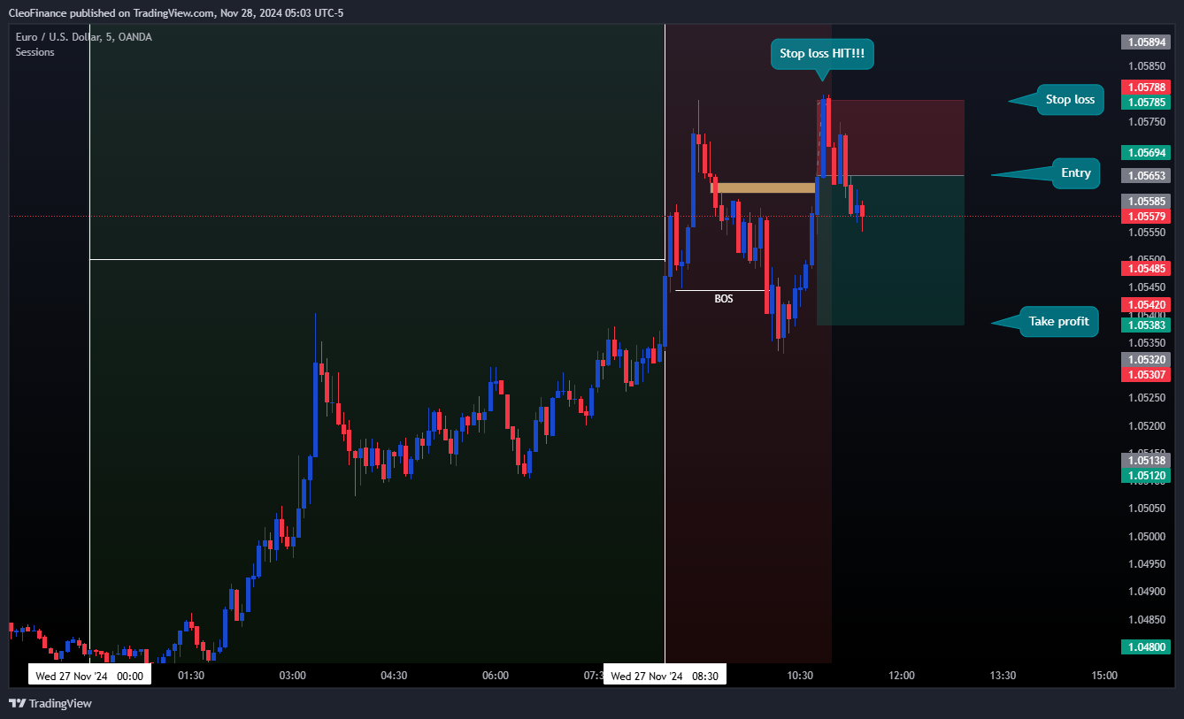Click the 1.05200 price axis tick

[x=1146, y=425]
